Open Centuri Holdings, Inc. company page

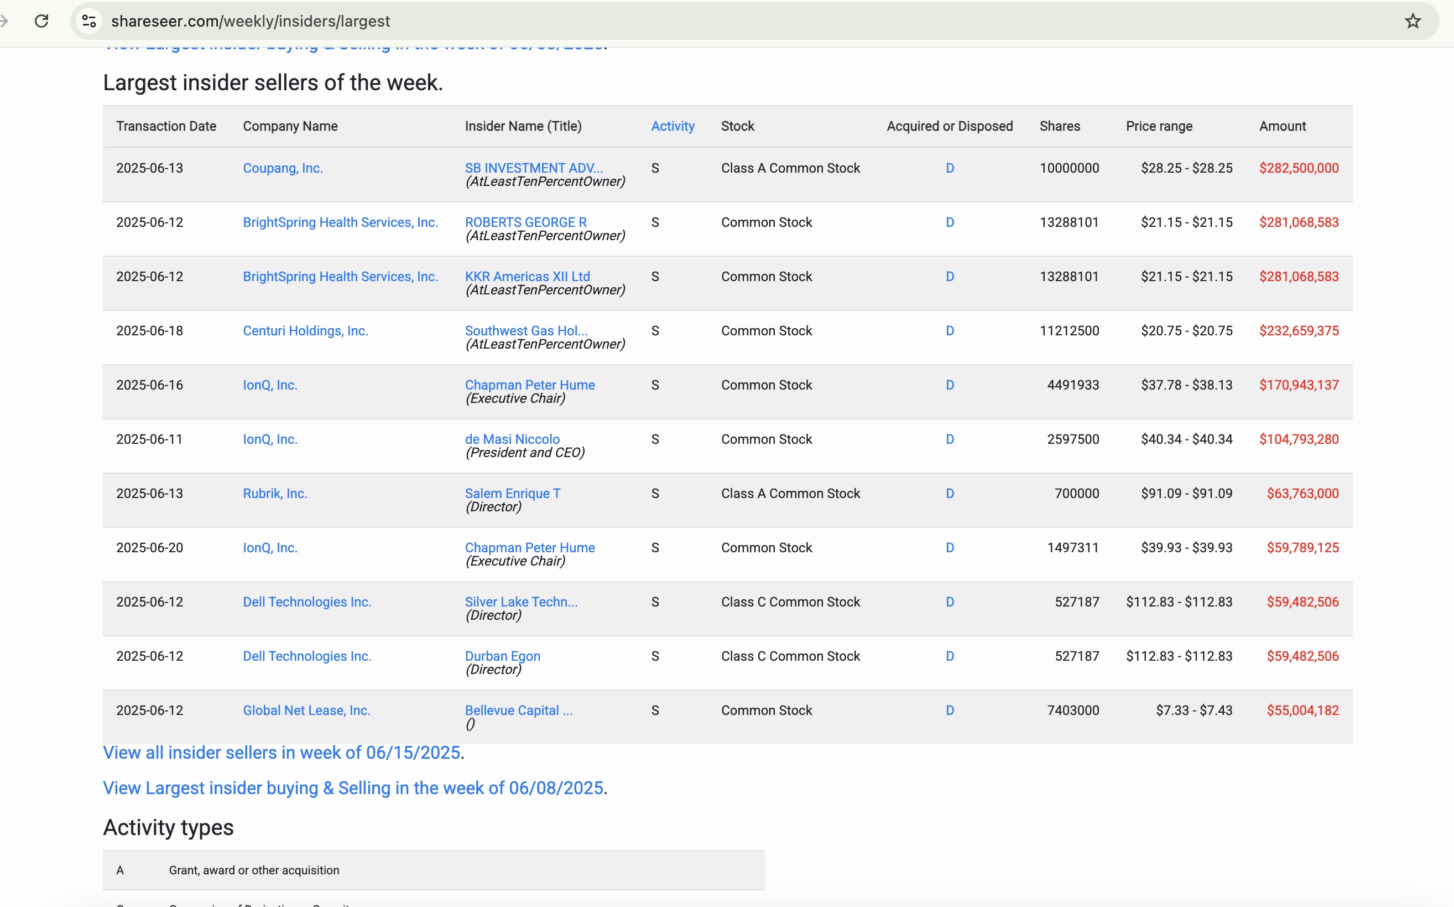click(x=305, y=330)
